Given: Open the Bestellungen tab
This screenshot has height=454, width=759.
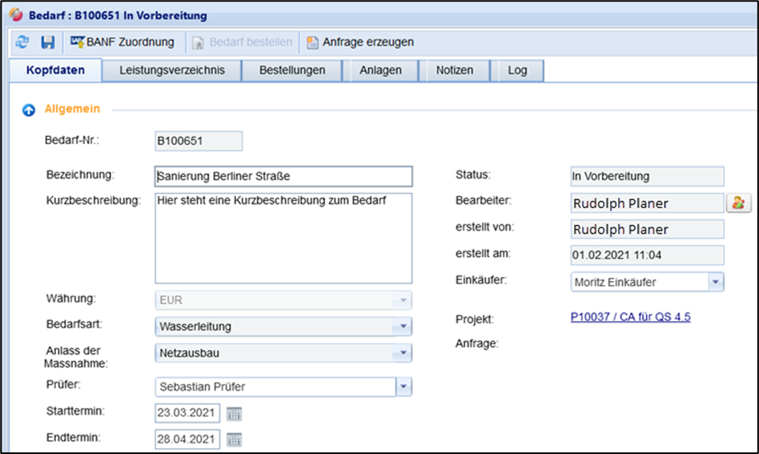Looking at the screenshot, I should (292, 70).
